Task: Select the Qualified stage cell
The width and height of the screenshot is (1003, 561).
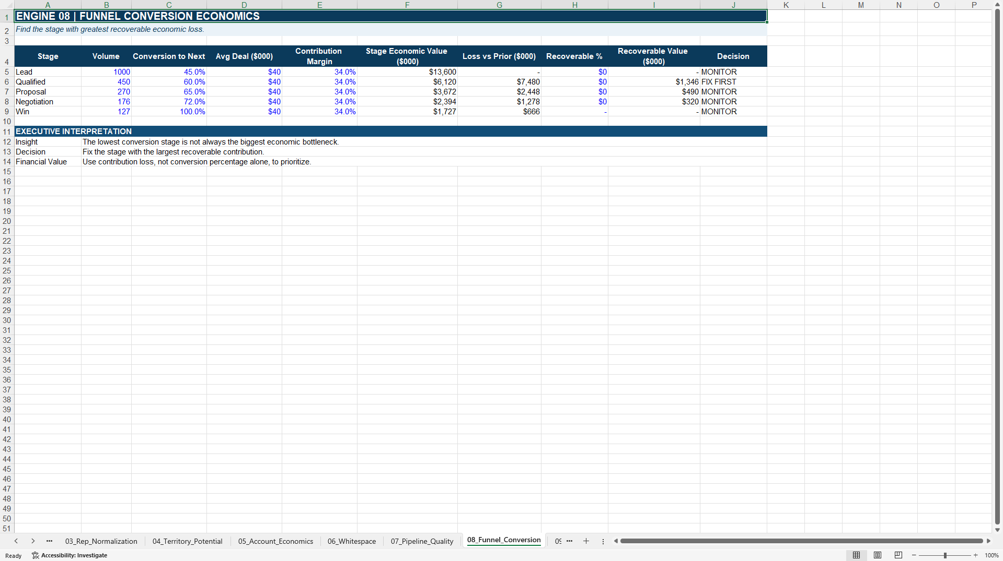Action: 48,82
